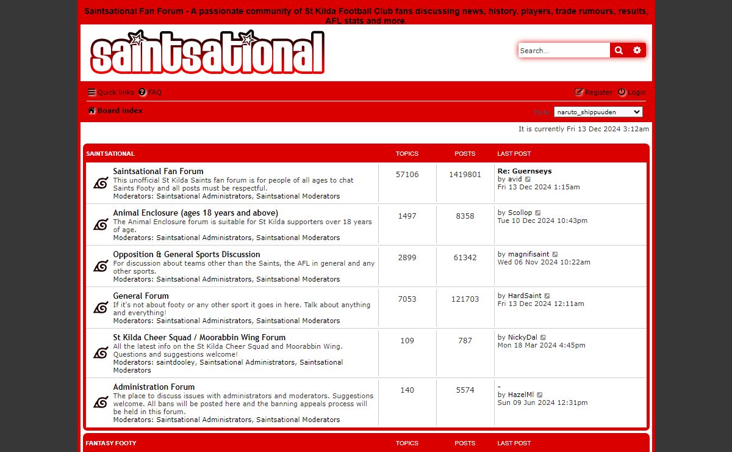The height and width of the screenshot is (452, 732).
Task: View latest post icon beside Scollop
Action: pyautogui.click(x=538, y=213)
